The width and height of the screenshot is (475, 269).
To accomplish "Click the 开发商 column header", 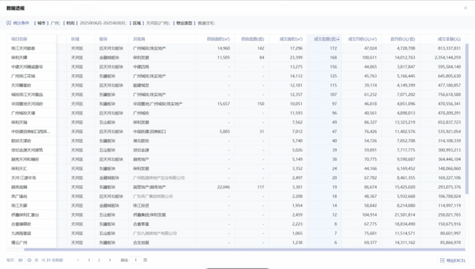I will click(140, 39).
